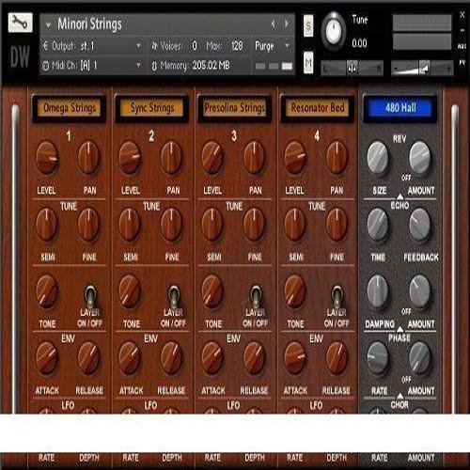Viewport: 470px width, 470px height.
Task: Click the DAMPING knob
Action: pos(378,291)
